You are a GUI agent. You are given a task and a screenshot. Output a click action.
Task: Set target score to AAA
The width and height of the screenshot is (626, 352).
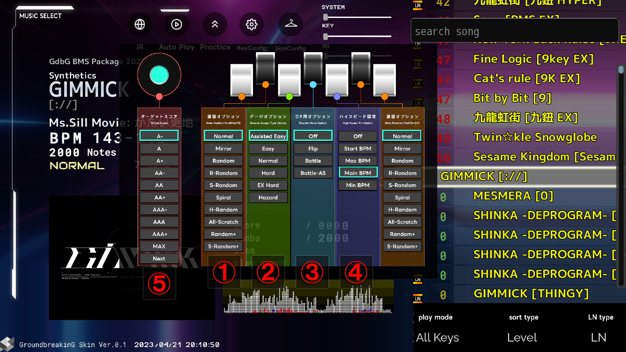click(159, 222)
